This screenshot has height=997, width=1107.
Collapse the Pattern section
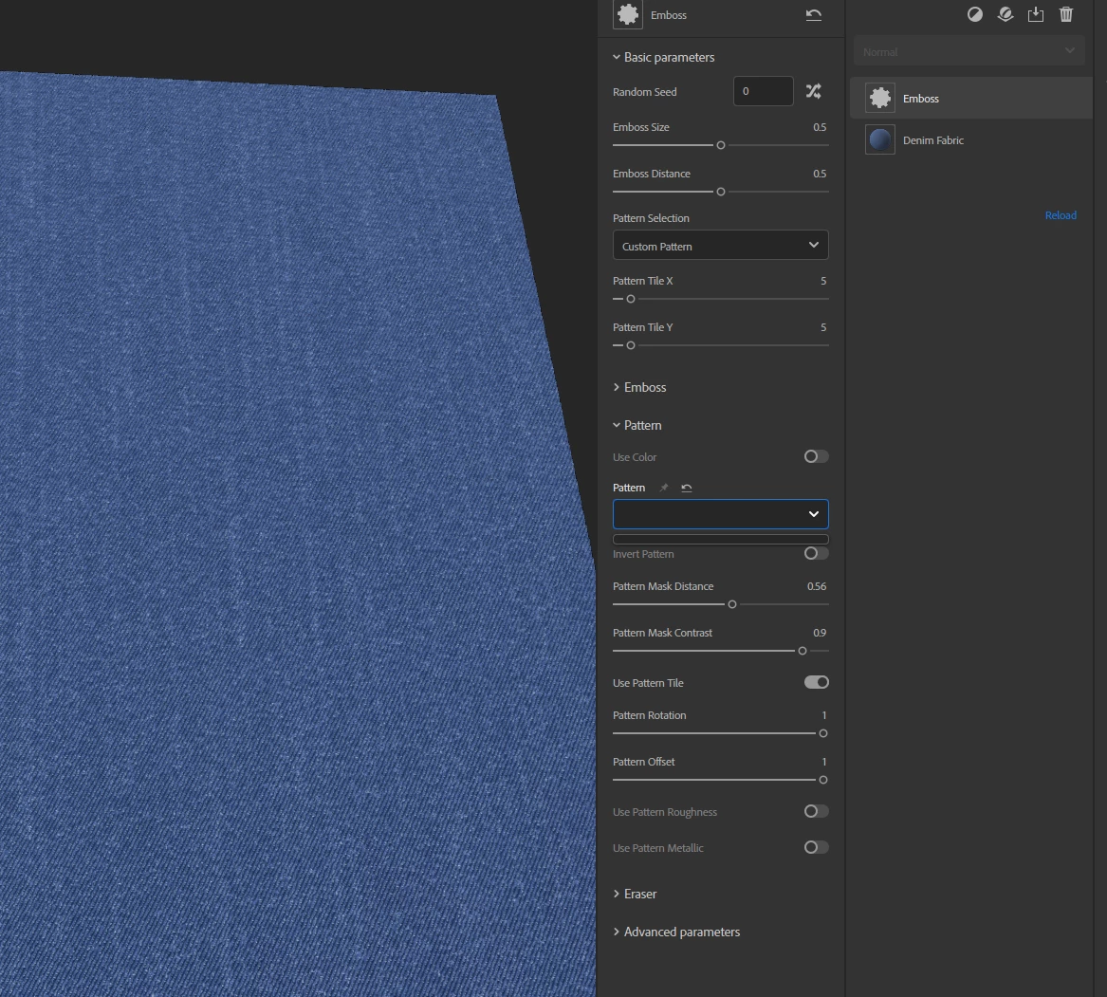[x=637, y=425]
